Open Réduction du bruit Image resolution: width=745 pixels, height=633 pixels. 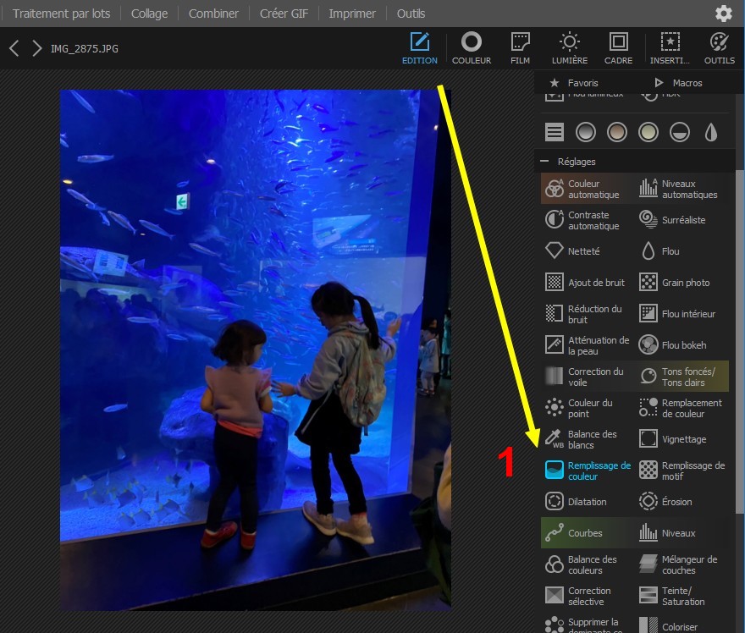587,314
